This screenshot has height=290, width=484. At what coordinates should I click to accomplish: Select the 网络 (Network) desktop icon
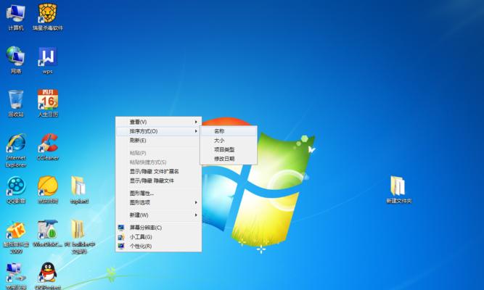click(x=16, y=57)
